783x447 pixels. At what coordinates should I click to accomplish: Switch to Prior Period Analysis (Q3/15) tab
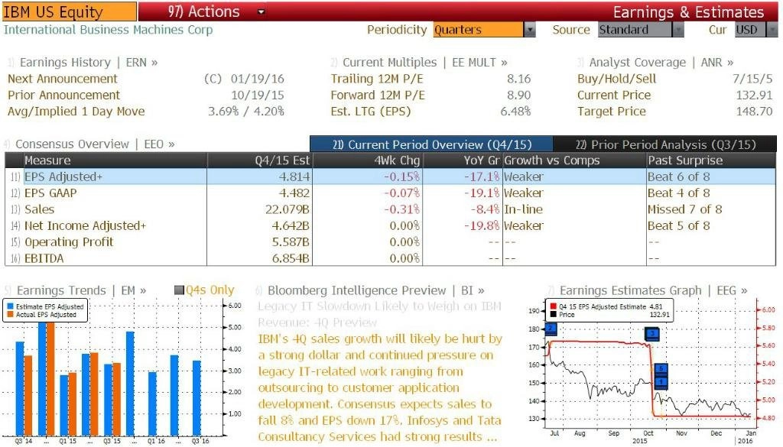click(665, 144)
